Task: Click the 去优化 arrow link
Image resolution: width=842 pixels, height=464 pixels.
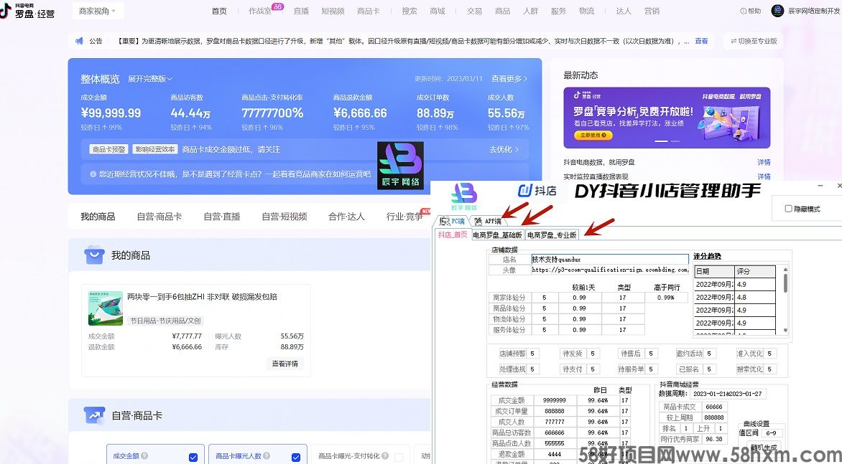Action: pos(504,149)
